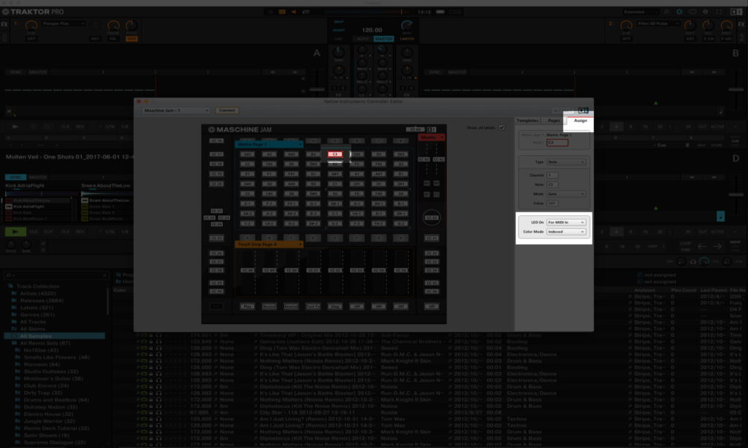The image size is (748, 448).
Task: Open the Flanger Flux effect dropdown
Action: click(x=64, y=23)
